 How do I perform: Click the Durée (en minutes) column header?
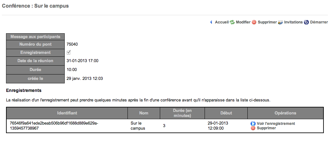[182, 113]
